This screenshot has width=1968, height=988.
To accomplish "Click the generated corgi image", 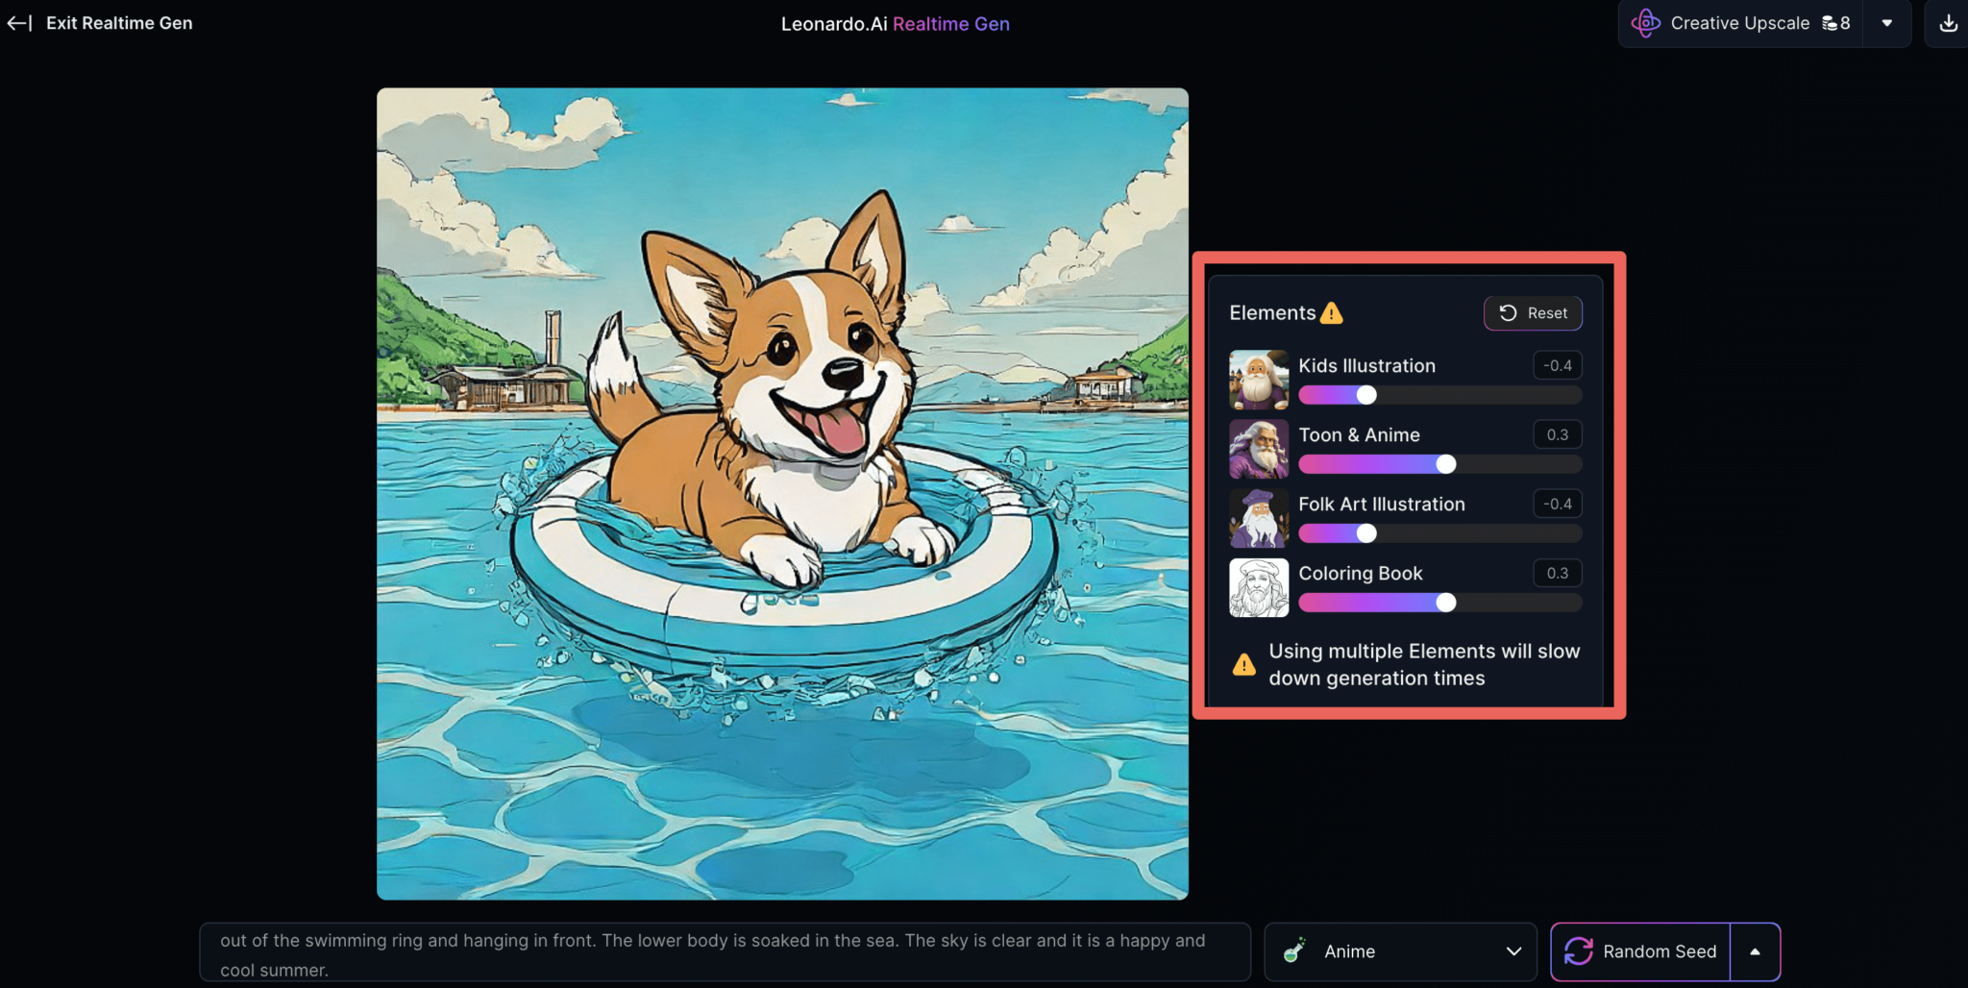I will 782,493.
